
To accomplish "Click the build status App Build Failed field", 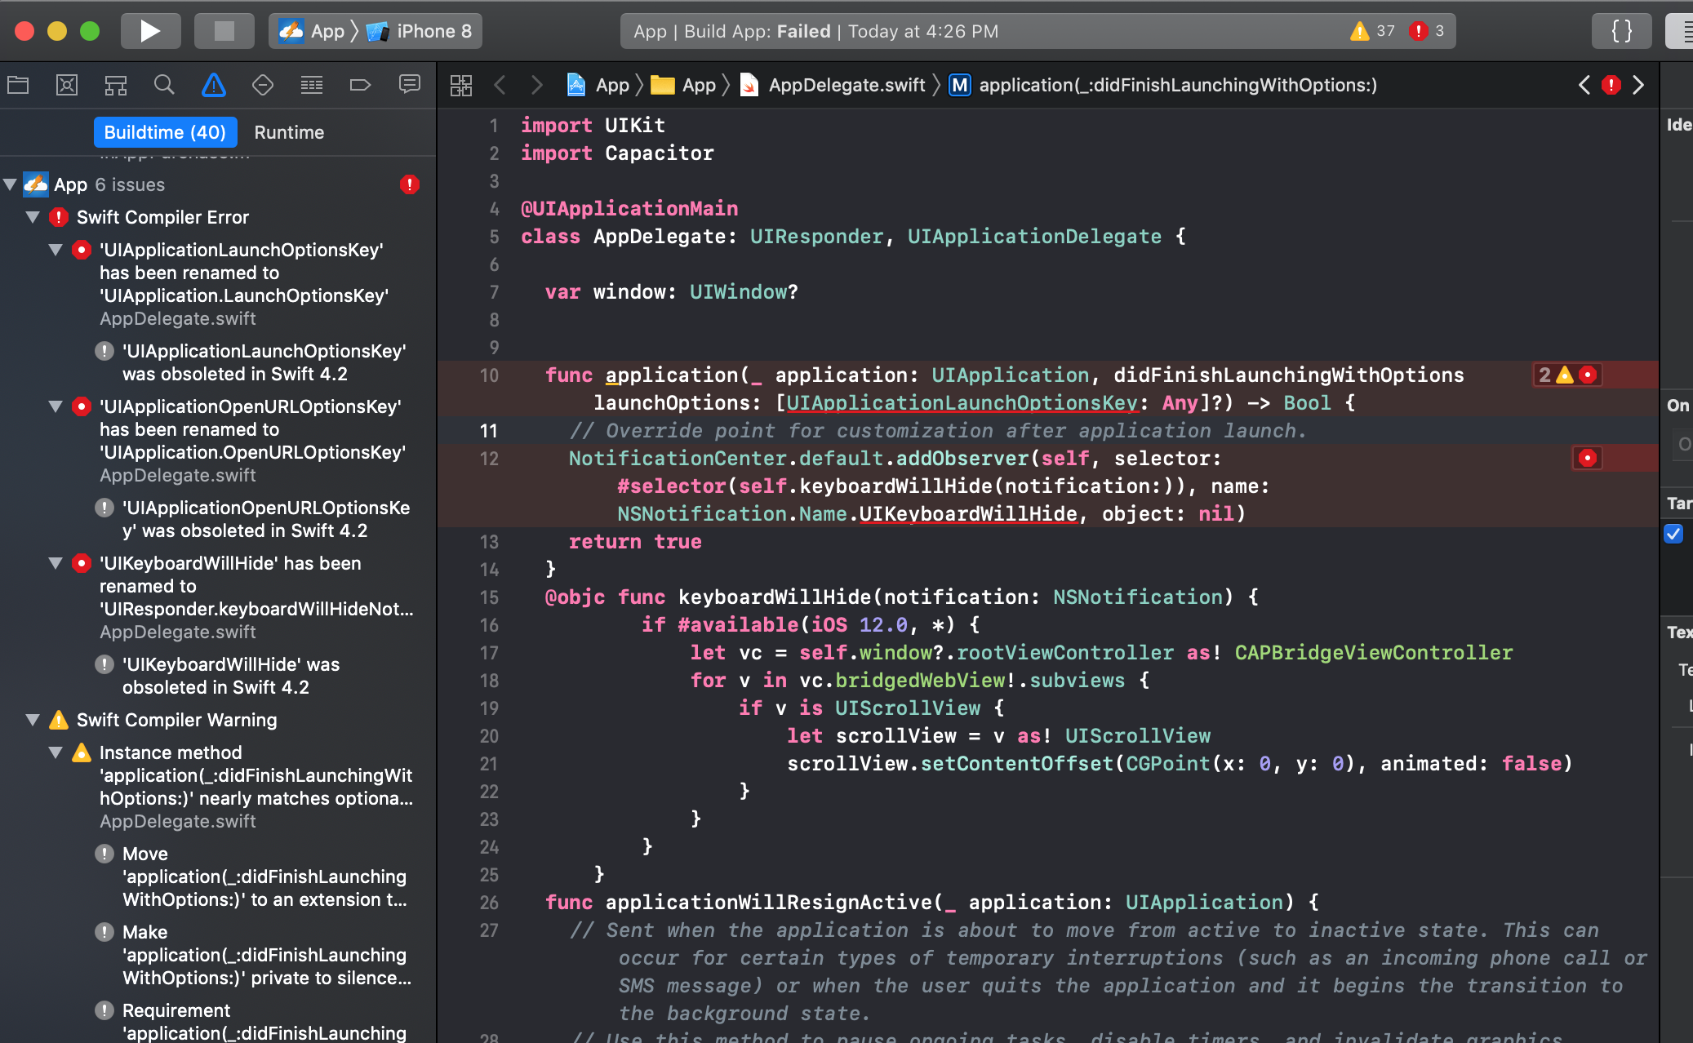I will [x=1038, y=31].
